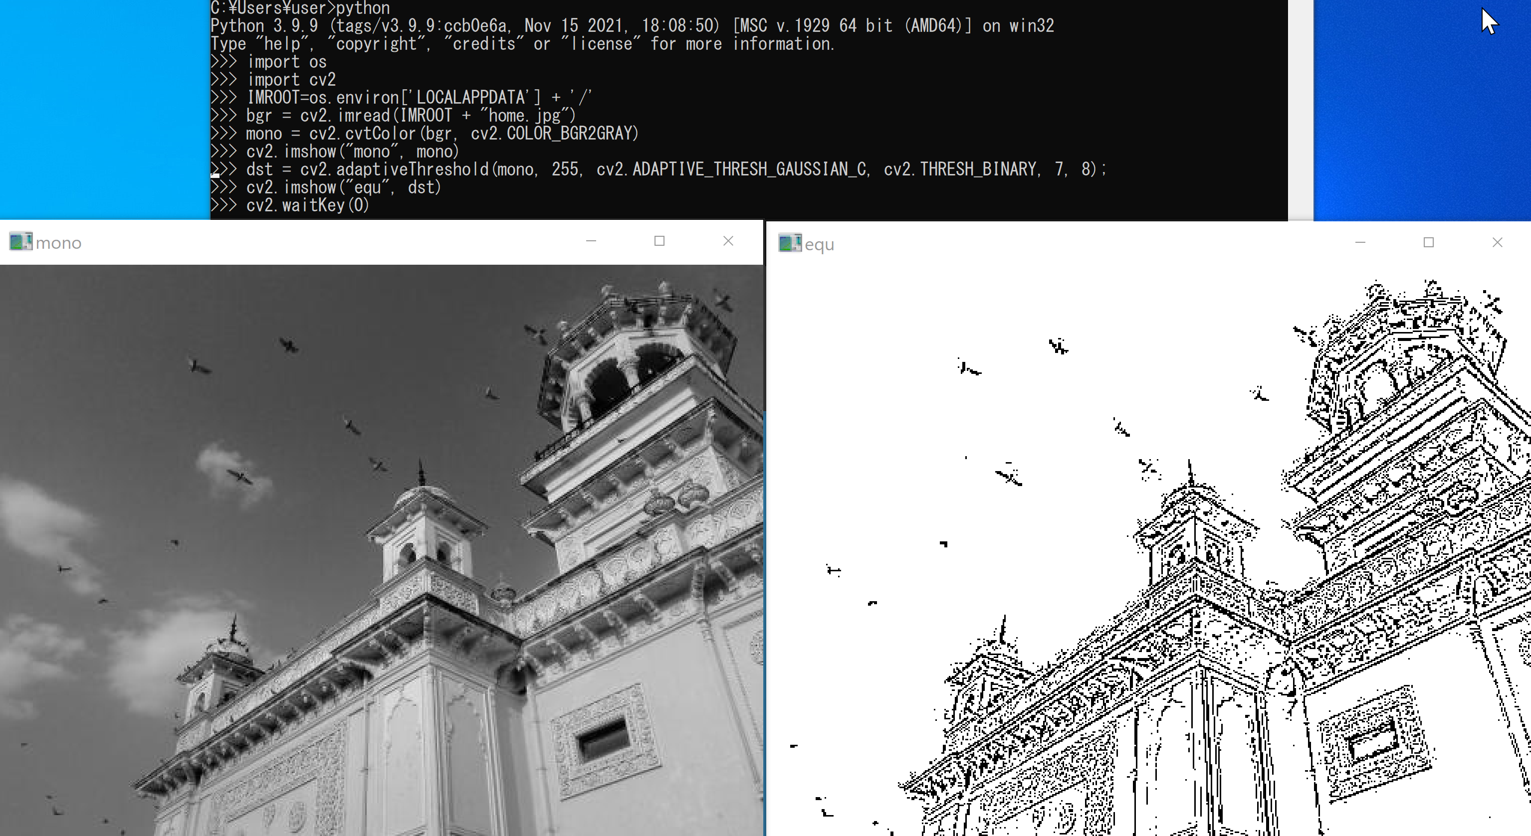
Task: Click the cv2.adaptiveThreshold command line
Action: [x=658, y=169]
